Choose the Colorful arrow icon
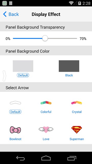Screen dimensions: 92x164 tap(46, 103)
